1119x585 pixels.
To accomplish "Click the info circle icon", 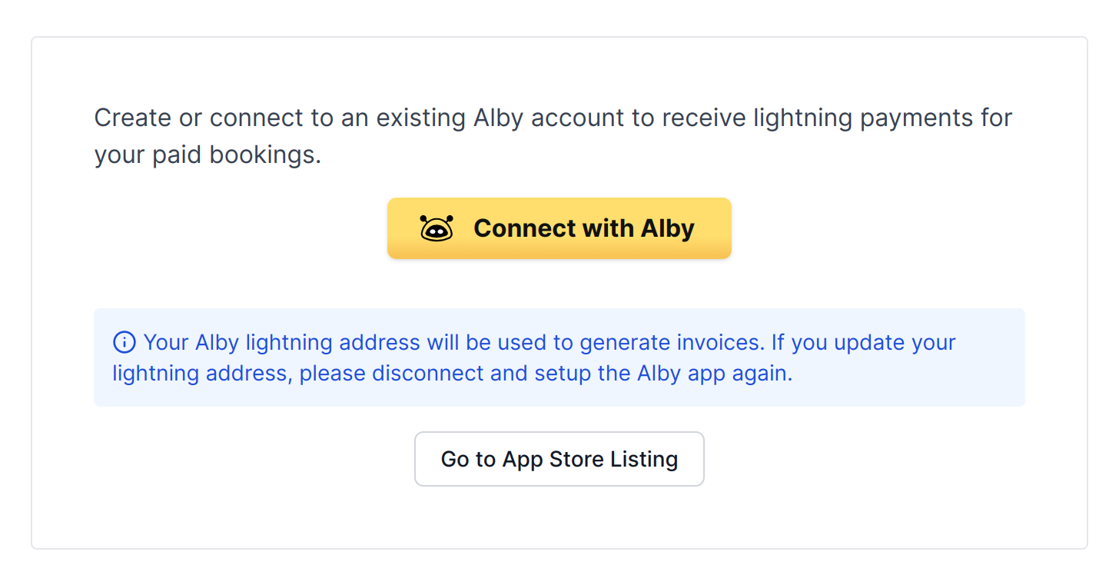I will 124,342.
